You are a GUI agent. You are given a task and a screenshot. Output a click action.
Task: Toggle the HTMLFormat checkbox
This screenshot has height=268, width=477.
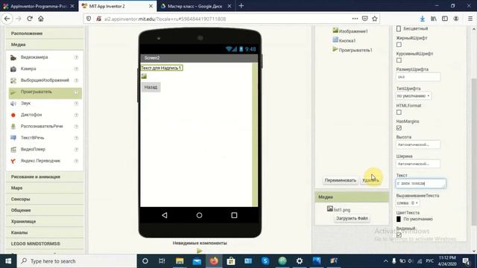[399, 112]
